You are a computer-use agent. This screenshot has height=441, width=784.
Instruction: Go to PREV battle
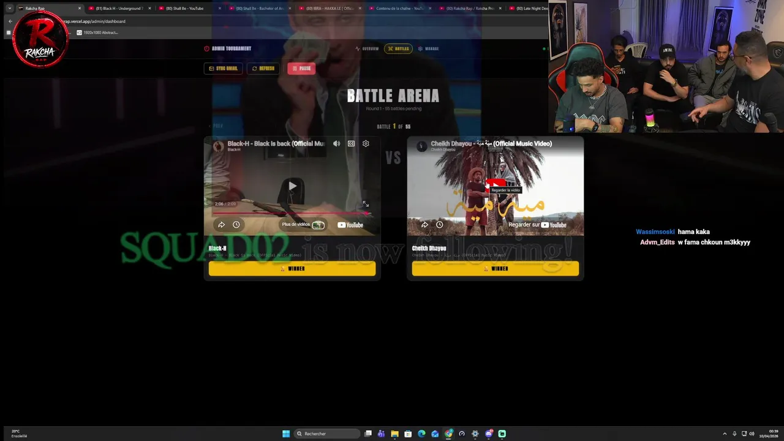(216, 126)
